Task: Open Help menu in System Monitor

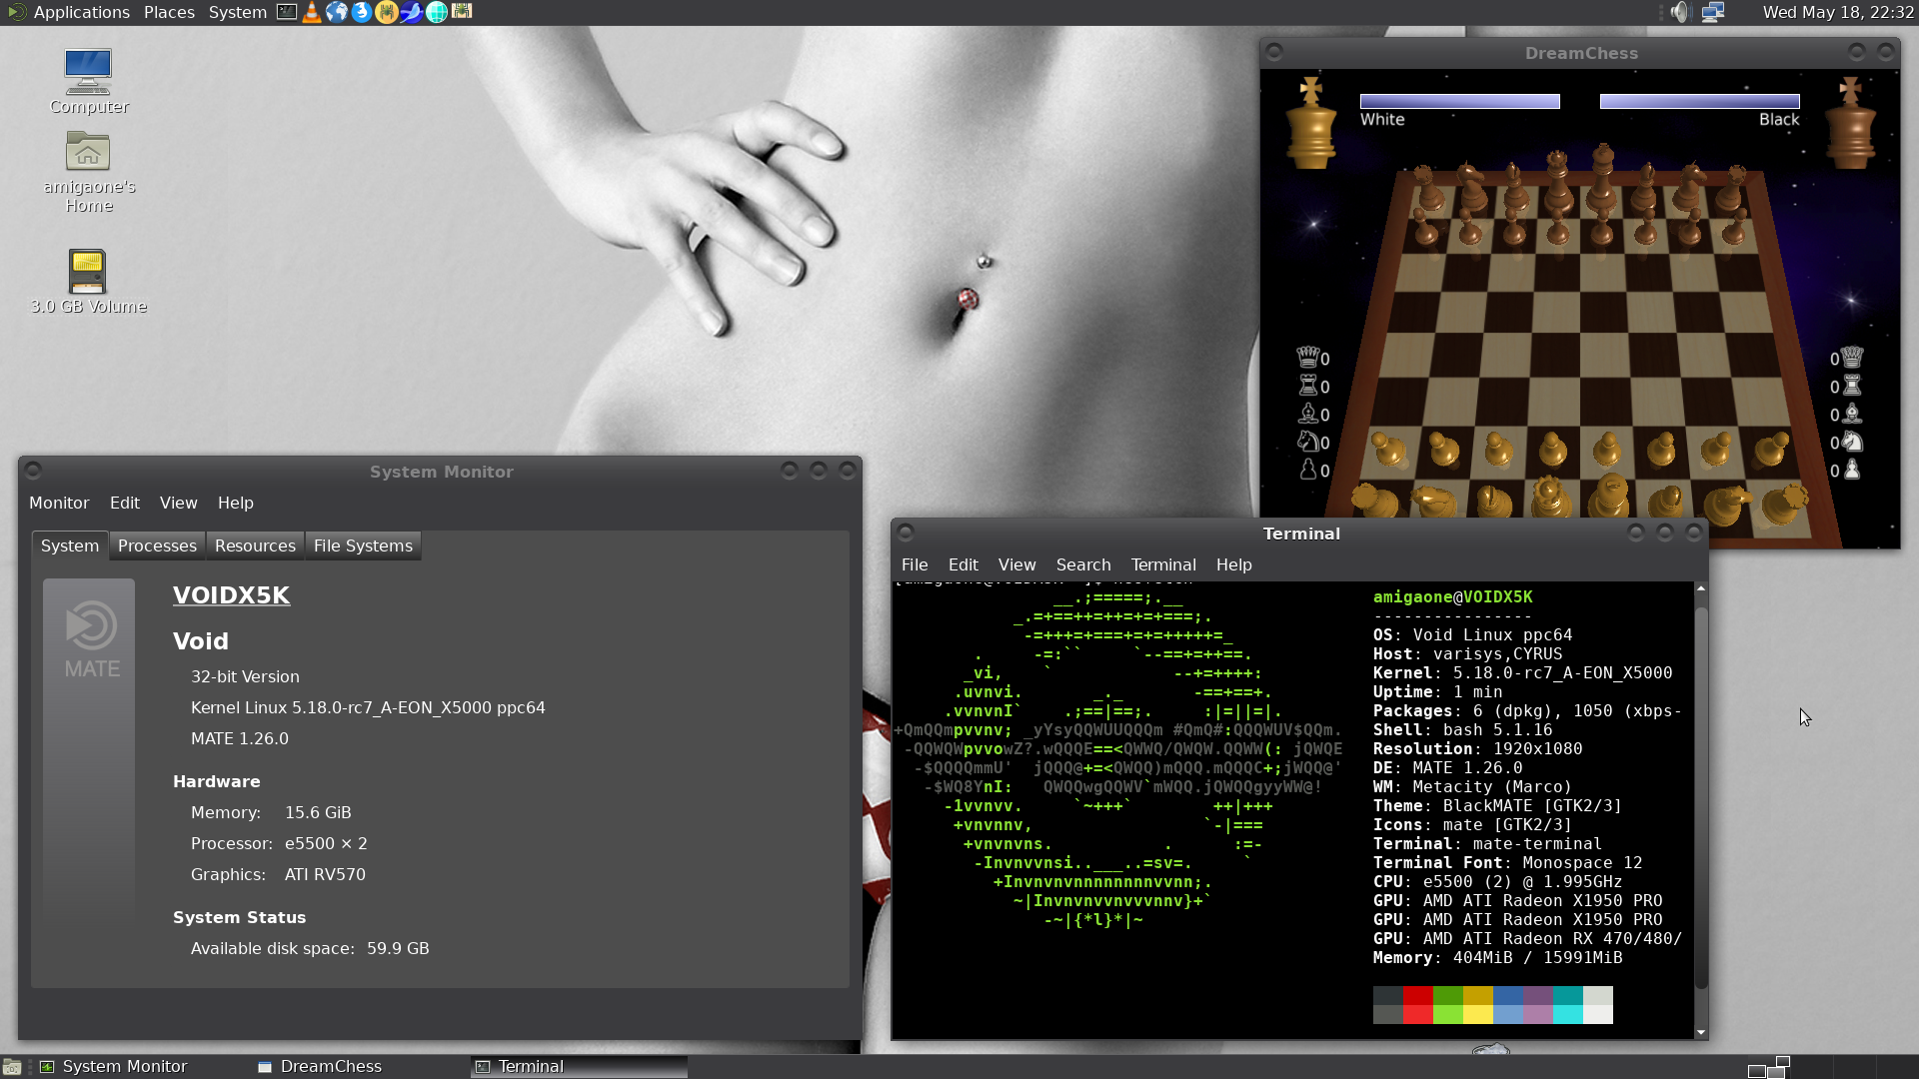Action: point(236,503)
